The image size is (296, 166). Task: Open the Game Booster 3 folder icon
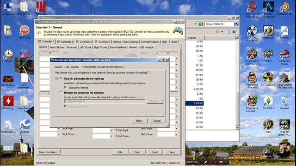point(24,104)
